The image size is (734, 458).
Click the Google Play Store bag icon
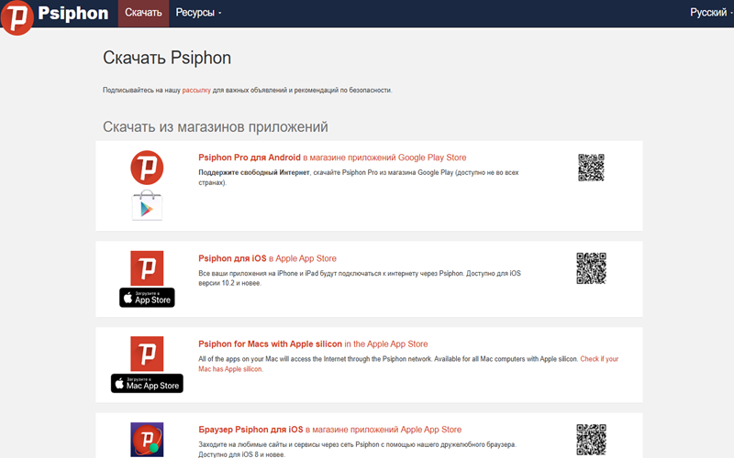(x=147, y=205)
